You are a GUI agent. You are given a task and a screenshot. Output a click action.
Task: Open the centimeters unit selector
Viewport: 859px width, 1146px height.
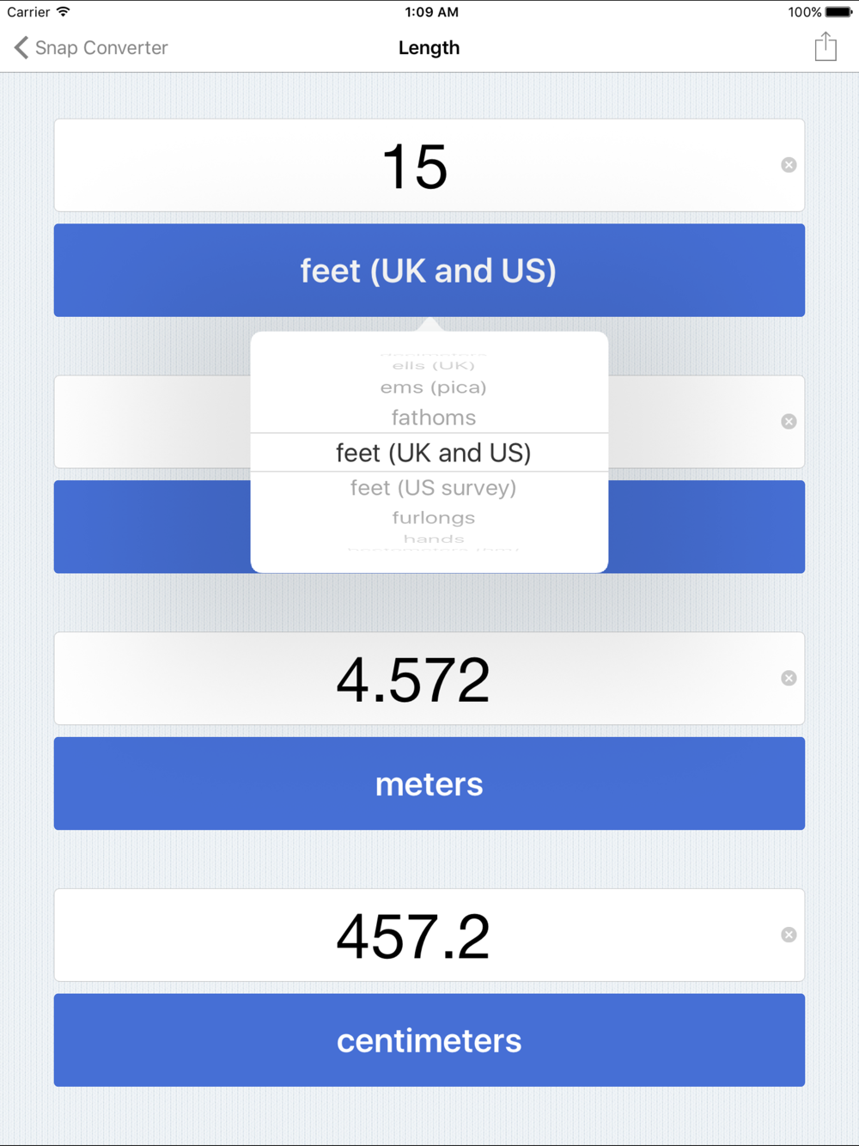pos(429,1040)
